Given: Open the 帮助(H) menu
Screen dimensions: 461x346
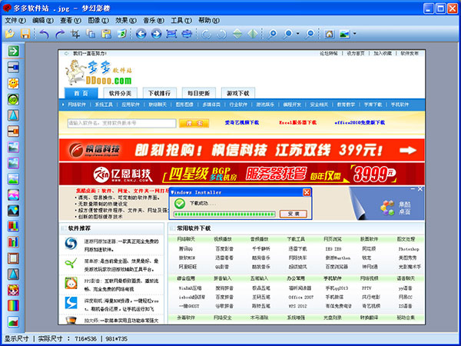Looking at the screenshot, I should [x=209, y=21].
